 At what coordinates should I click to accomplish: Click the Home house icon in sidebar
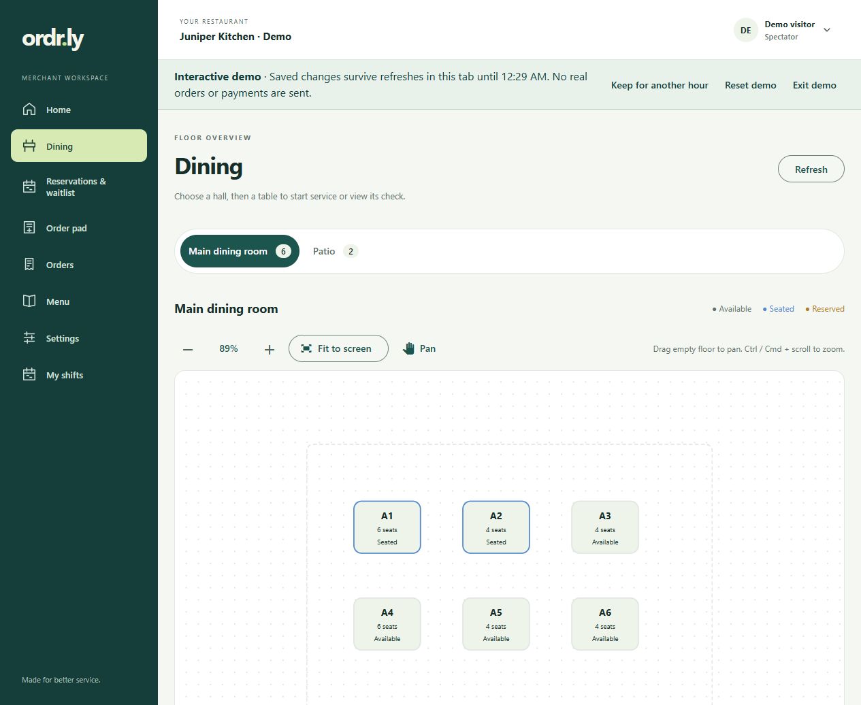click(29, 110)
